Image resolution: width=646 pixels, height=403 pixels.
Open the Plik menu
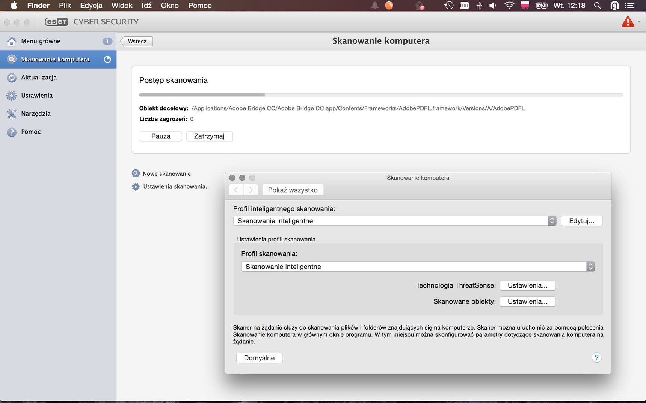click(x=65, y=5)
